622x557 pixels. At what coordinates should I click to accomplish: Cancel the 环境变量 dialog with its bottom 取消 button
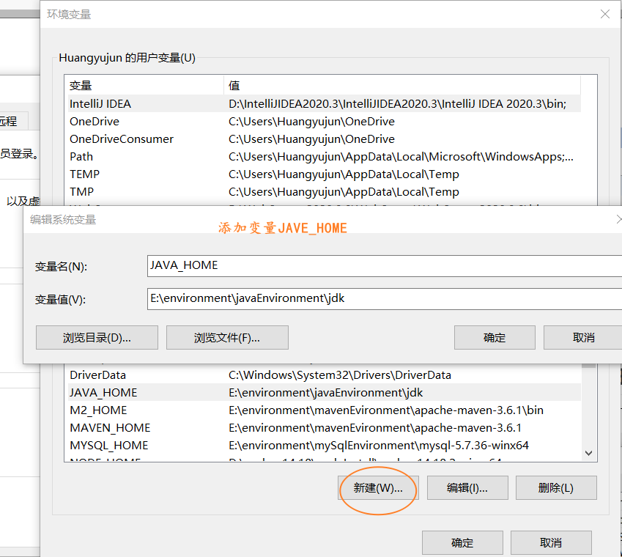pos(551,543)
